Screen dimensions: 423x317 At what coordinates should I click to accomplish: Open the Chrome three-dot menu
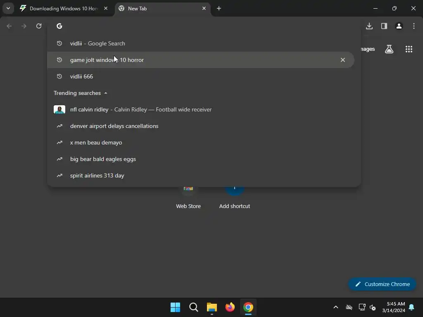point(414,26)
